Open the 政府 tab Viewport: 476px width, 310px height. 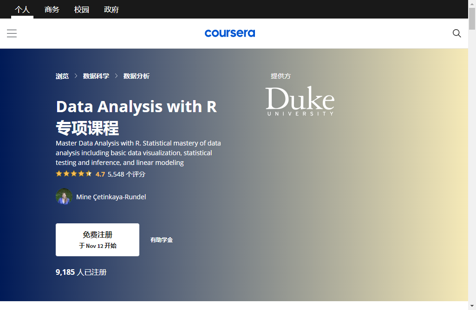click(111, 9)
